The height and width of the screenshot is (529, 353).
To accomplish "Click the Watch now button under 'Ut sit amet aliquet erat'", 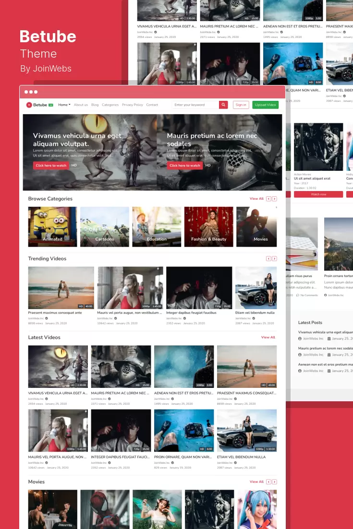I will (x=318, y=194).
